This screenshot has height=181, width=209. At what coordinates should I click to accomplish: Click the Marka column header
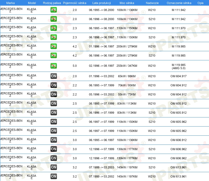point(10,3)
